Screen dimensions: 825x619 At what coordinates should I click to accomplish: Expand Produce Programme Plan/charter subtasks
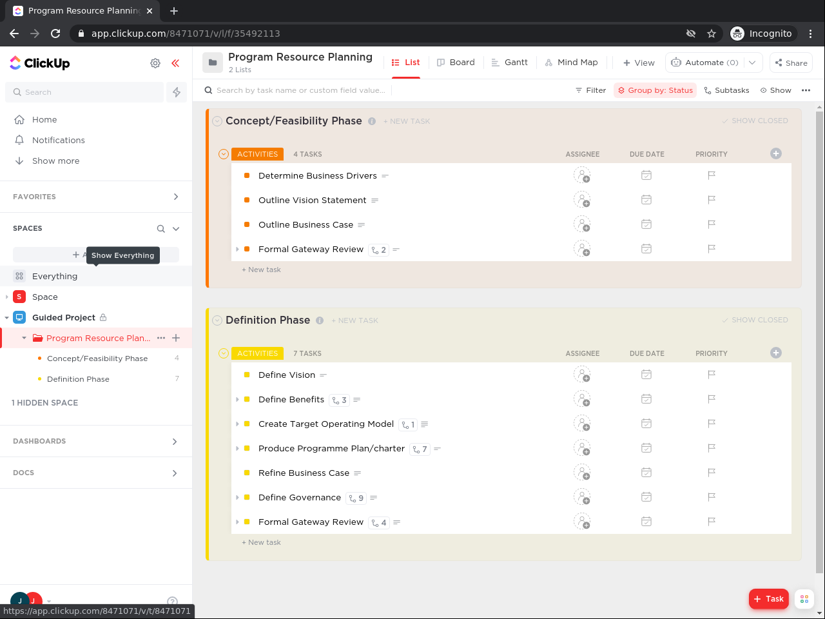[x=238, y=449]
